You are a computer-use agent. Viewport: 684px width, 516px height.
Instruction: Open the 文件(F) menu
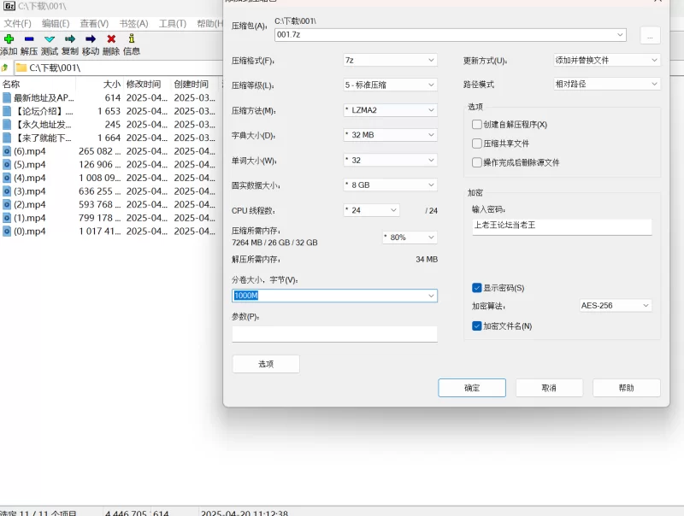[x=17, y=24]
